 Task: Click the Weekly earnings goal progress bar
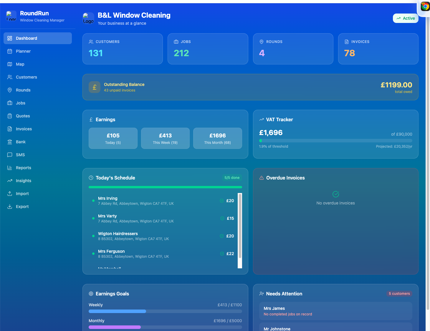pos(165,311)
